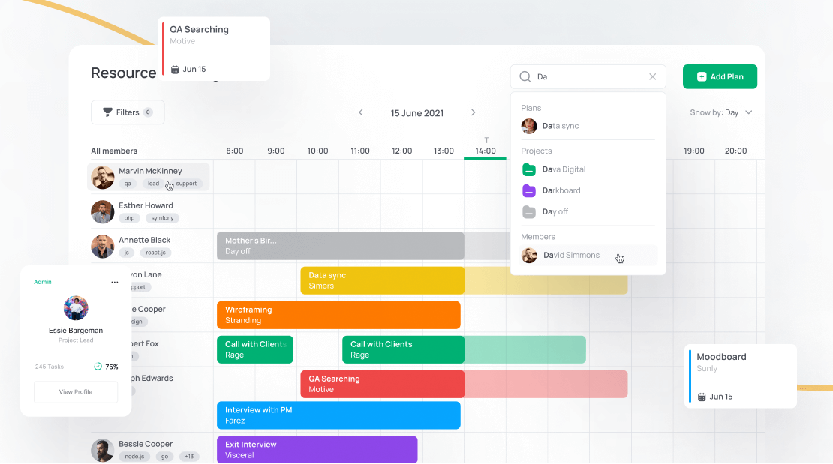Go to next day with right chevron
The image size is (833, 464).
click(x=473, y=112)
